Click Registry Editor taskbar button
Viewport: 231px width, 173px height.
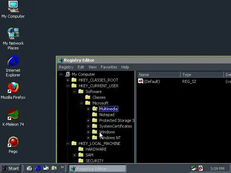click(97, 168)
